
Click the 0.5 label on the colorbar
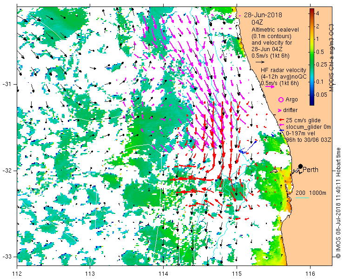tap(320, 52)
